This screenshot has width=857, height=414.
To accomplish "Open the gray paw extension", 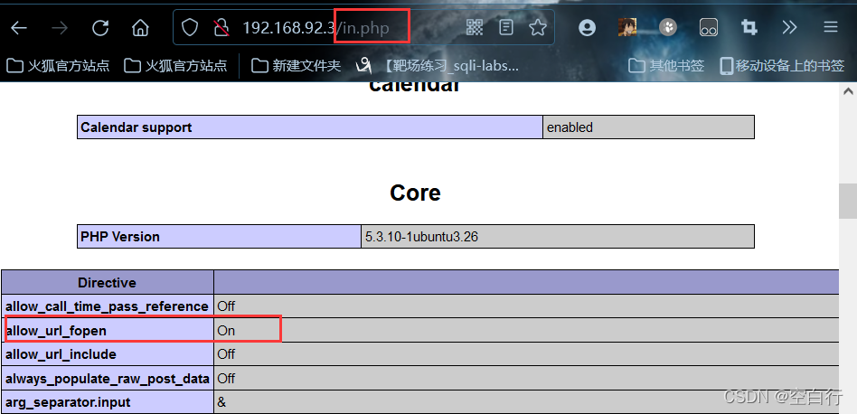I will tap(668, 27).
